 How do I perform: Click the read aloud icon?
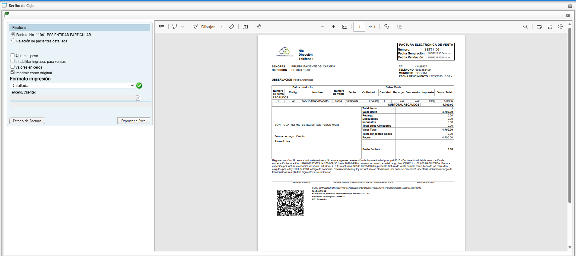coord(259,27)
